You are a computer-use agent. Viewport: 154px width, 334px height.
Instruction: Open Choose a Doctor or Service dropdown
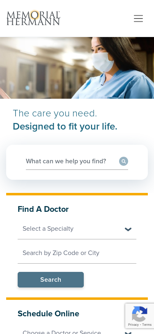coord(77,331)
